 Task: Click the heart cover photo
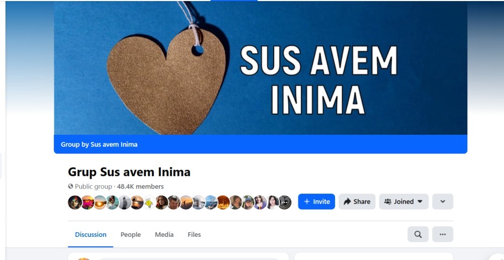[x=261, y=68]
